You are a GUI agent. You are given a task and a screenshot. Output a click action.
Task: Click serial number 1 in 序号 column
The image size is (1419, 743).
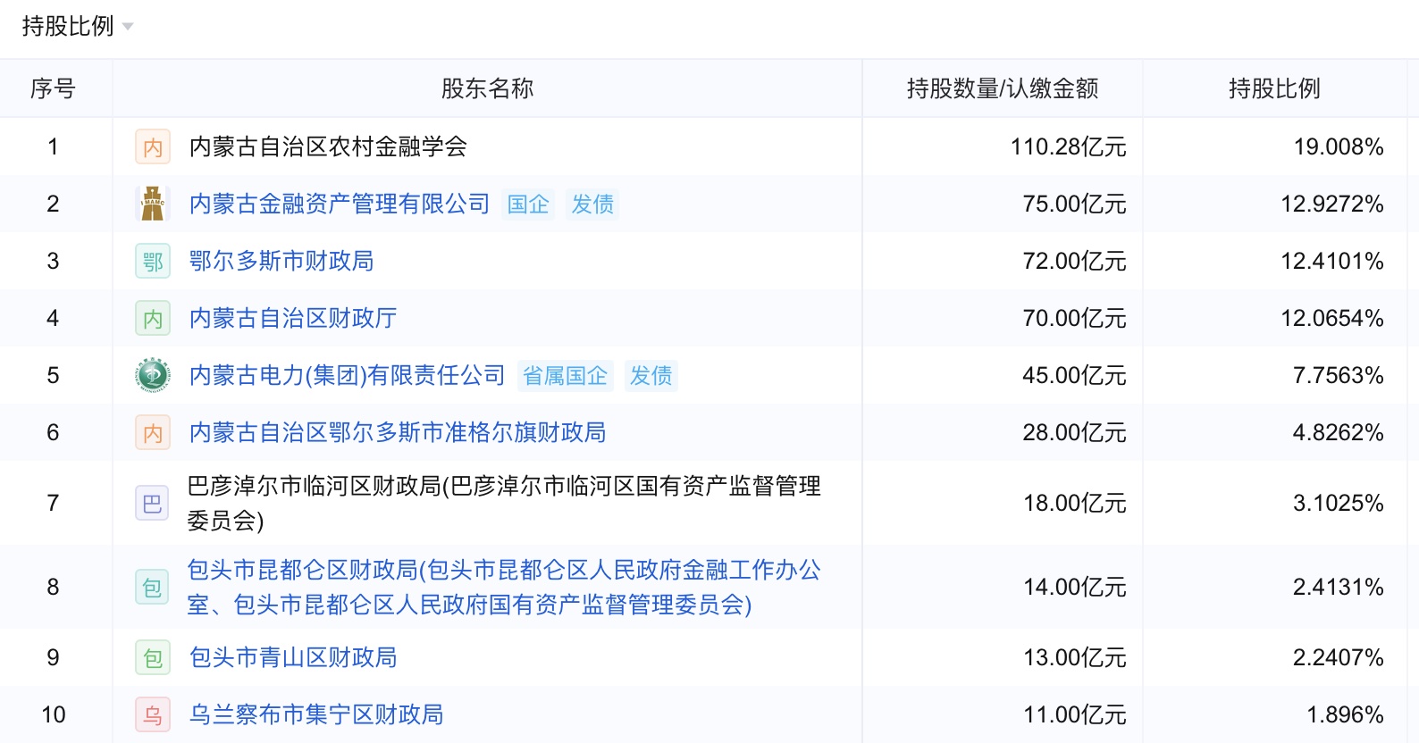(x=54, y=146)
